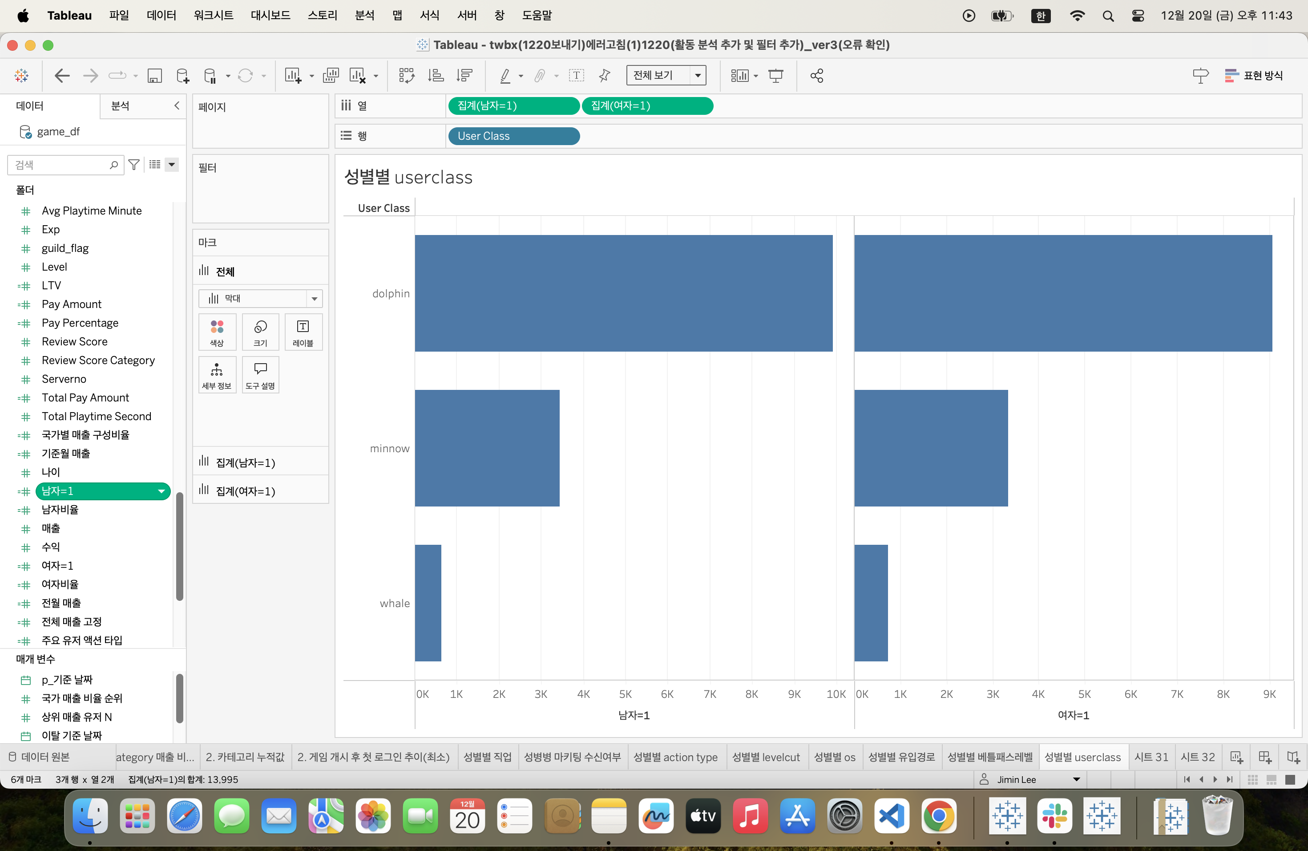Expand the 집계(남자=1) marks section
Screen dimensions: 1308x851
261,462
